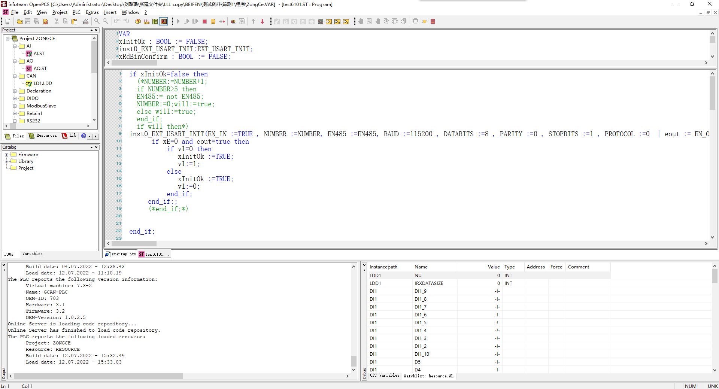Click the green Play triangle icon
Screen dimensions: 719x389
point(178,22)
